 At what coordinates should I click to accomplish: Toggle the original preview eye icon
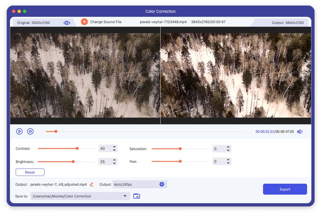[67, 23]
